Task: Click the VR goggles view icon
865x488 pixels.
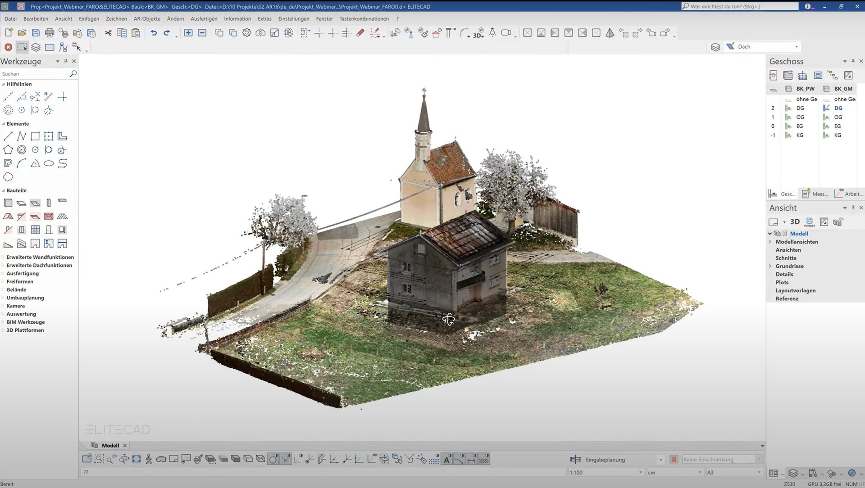Action: [x=161, y=459]
